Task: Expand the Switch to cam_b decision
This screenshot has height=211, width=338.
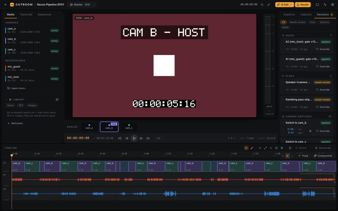Action: tap(283, 123)
